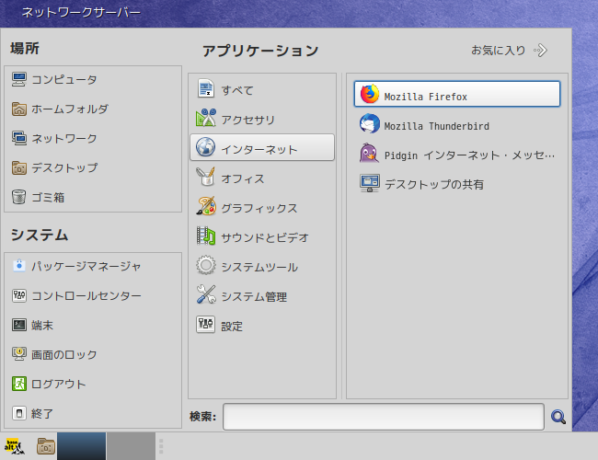Open デスクトップ folder icon
598x460 pixels.
pyautogui.click(x=19, y=167)
